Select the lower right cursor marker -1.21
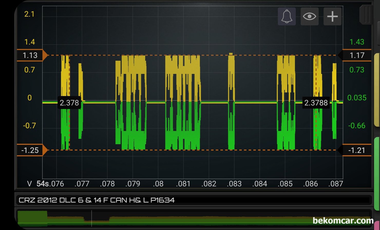 pos(357,150)
